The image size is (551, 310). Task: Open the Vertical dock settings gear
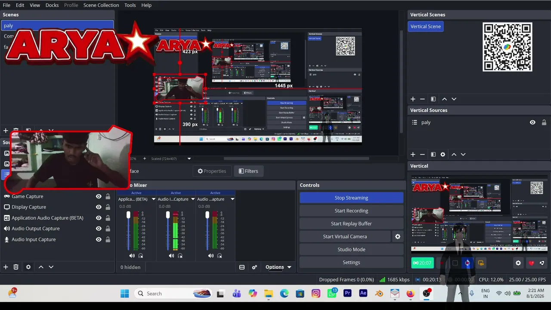tap(518, 263)
